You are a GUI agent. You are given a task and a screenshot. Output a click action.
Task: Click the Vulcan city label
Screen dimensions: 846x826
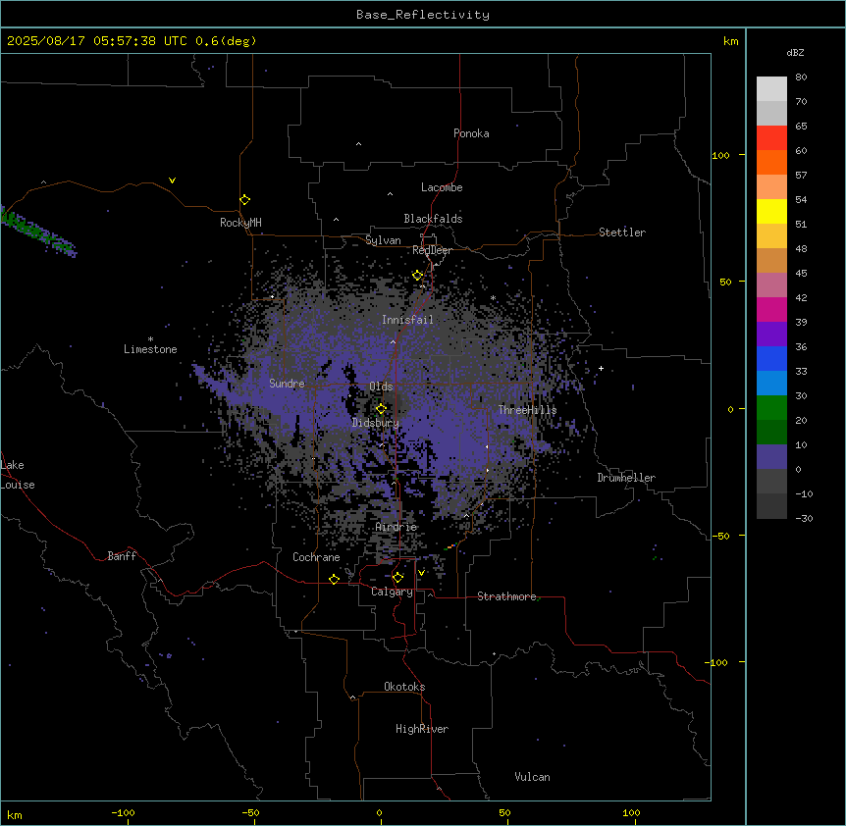(x=533, y=777)
